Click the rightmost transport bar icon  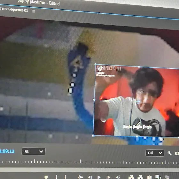167,177
